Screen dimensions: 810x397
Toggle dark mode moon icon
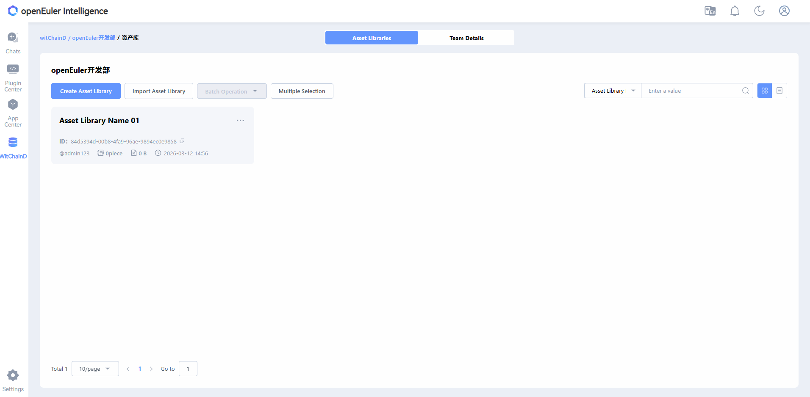click(x=759, y=11)
